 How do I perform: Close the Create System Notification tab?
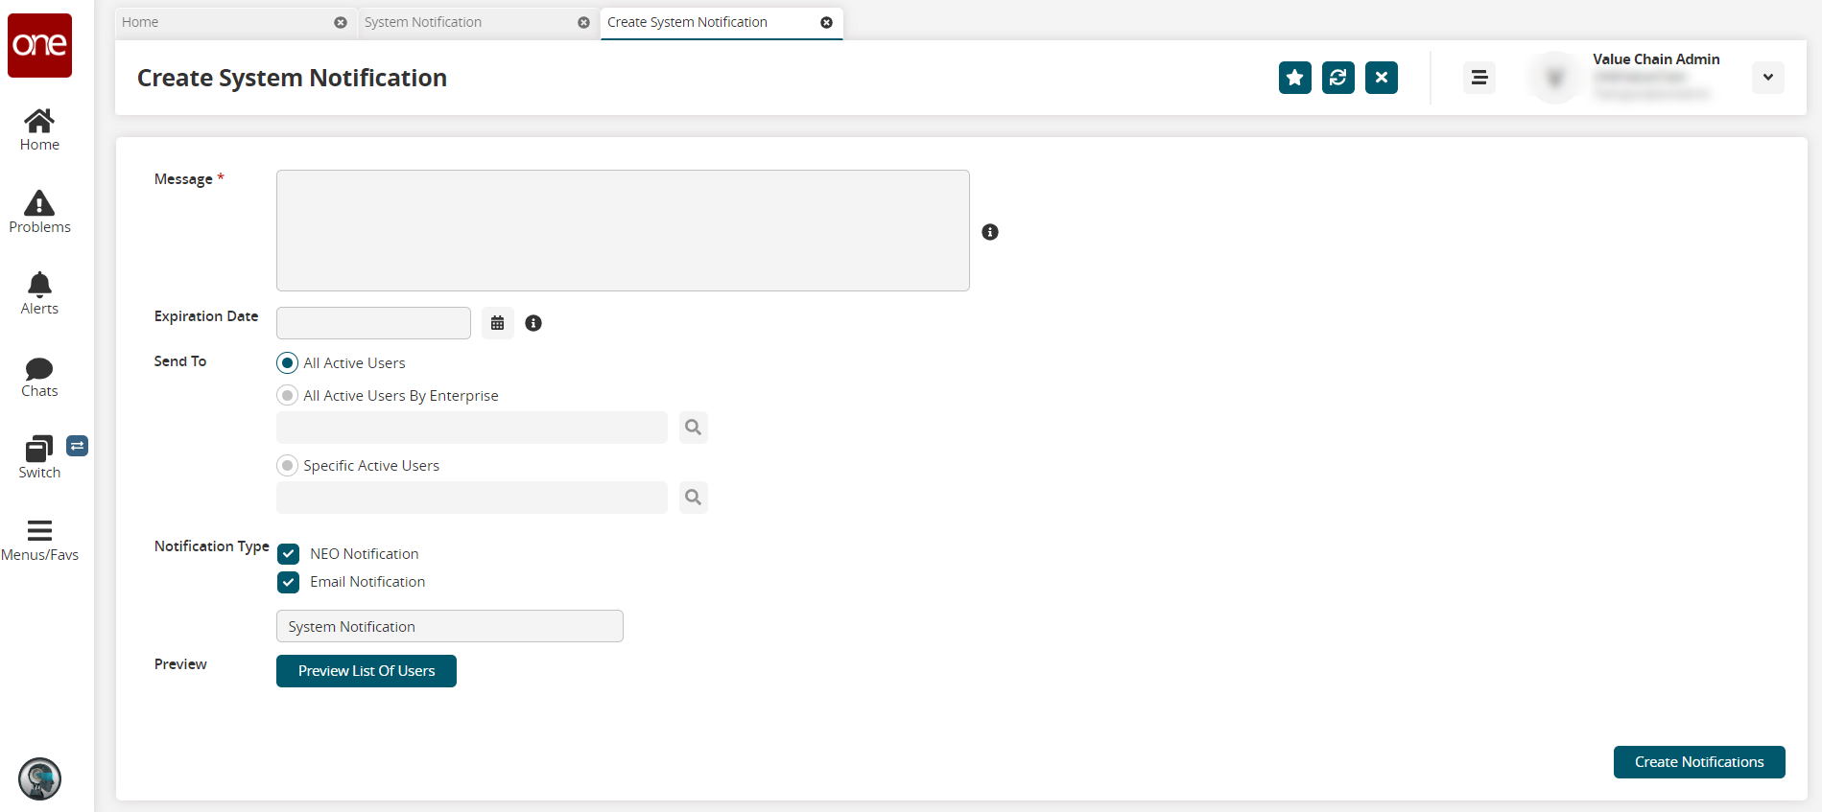(x=826, y=22)
